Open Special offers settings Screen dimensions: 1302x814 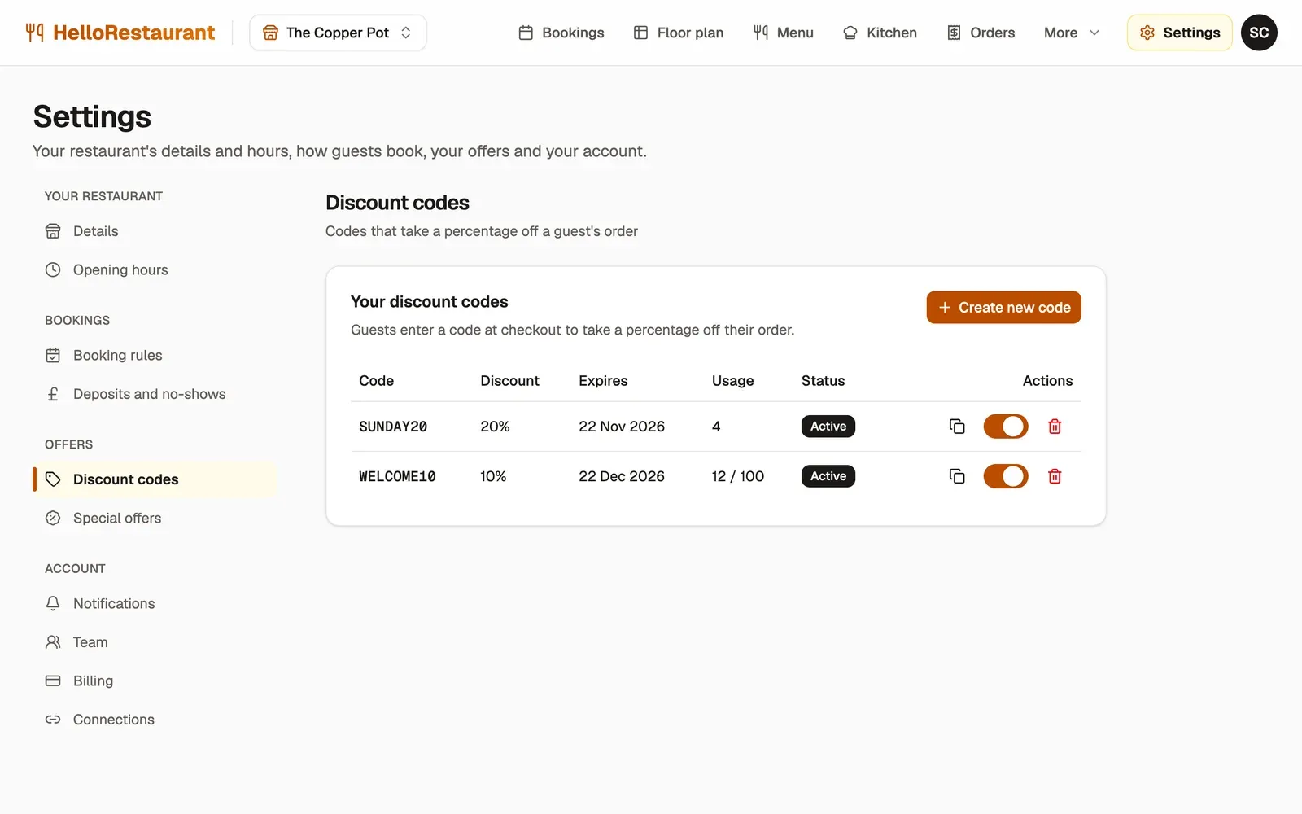(x=155, y=518)
